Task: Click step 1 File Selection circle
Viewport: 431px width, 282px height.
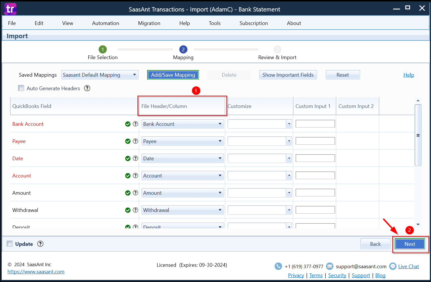Action: click(x=102, y=49)
